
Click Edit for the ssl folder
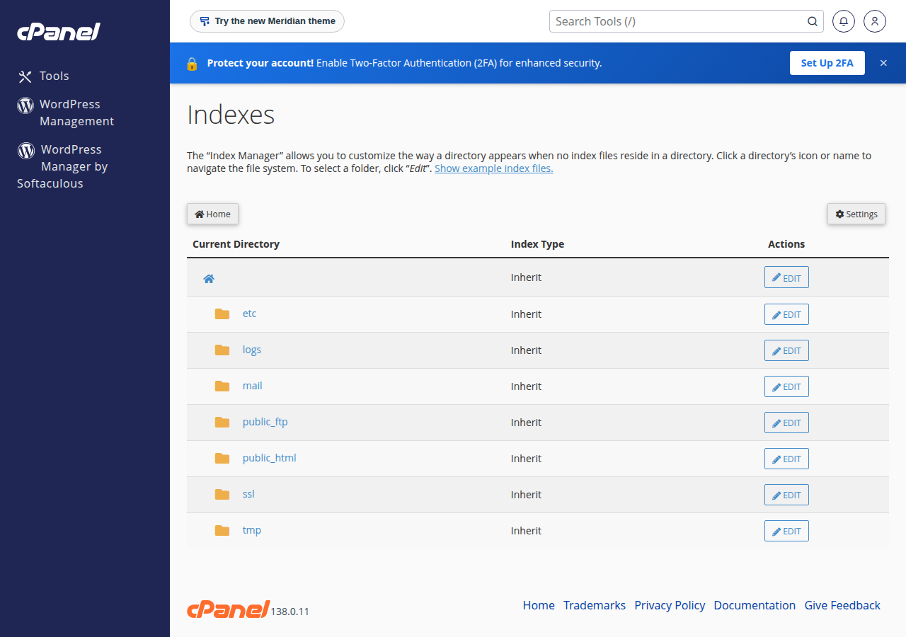pyautogui.click(x=786, y=495)
